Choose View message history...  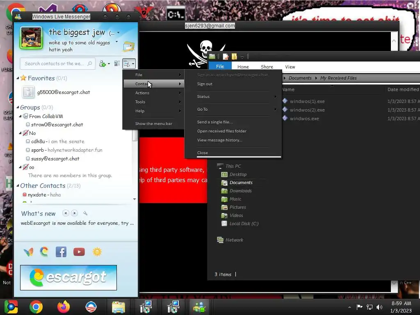pos(220,140)
